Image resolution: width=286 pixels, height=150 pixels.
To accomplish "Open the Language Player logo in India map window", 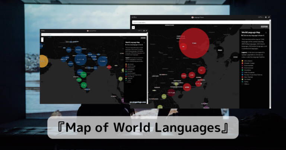I will click(92, 31).
